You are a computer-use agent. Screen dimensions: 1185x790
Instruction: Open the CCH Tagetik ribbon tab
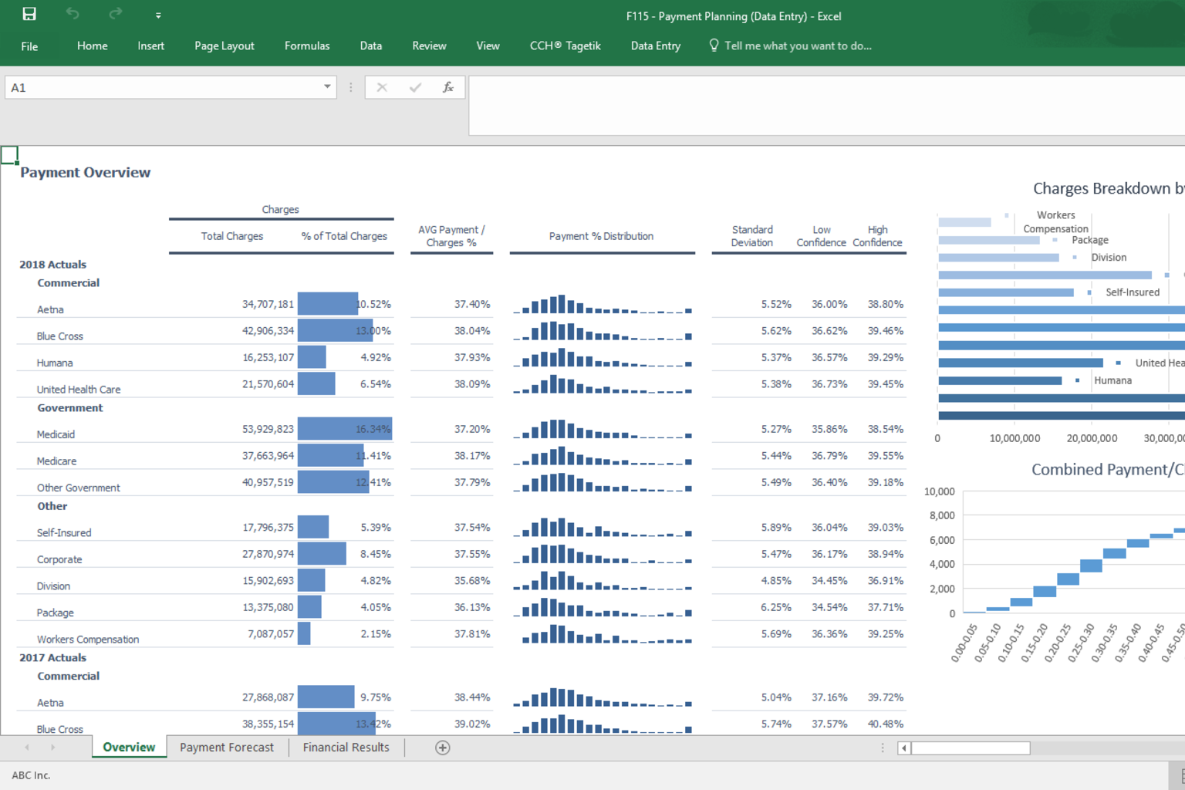tap(565, 46)
